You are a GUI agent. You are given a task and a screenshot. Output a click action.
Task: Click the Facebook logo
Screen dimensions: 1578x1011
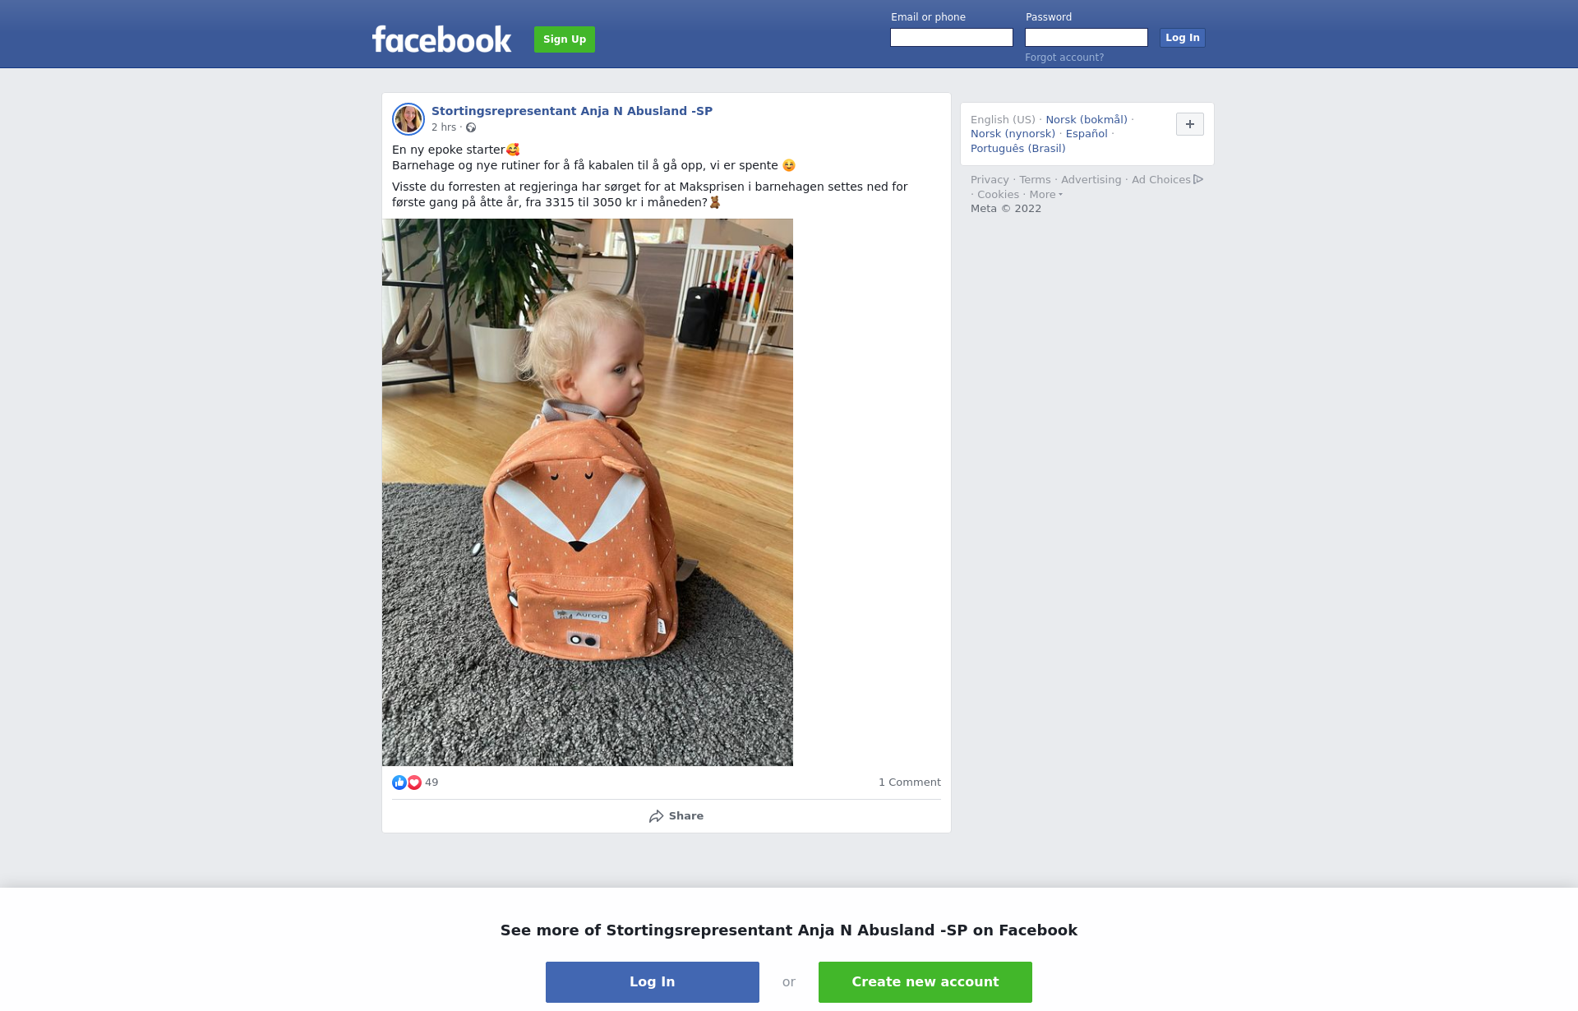pyautogui.click(x=441, y=39)
